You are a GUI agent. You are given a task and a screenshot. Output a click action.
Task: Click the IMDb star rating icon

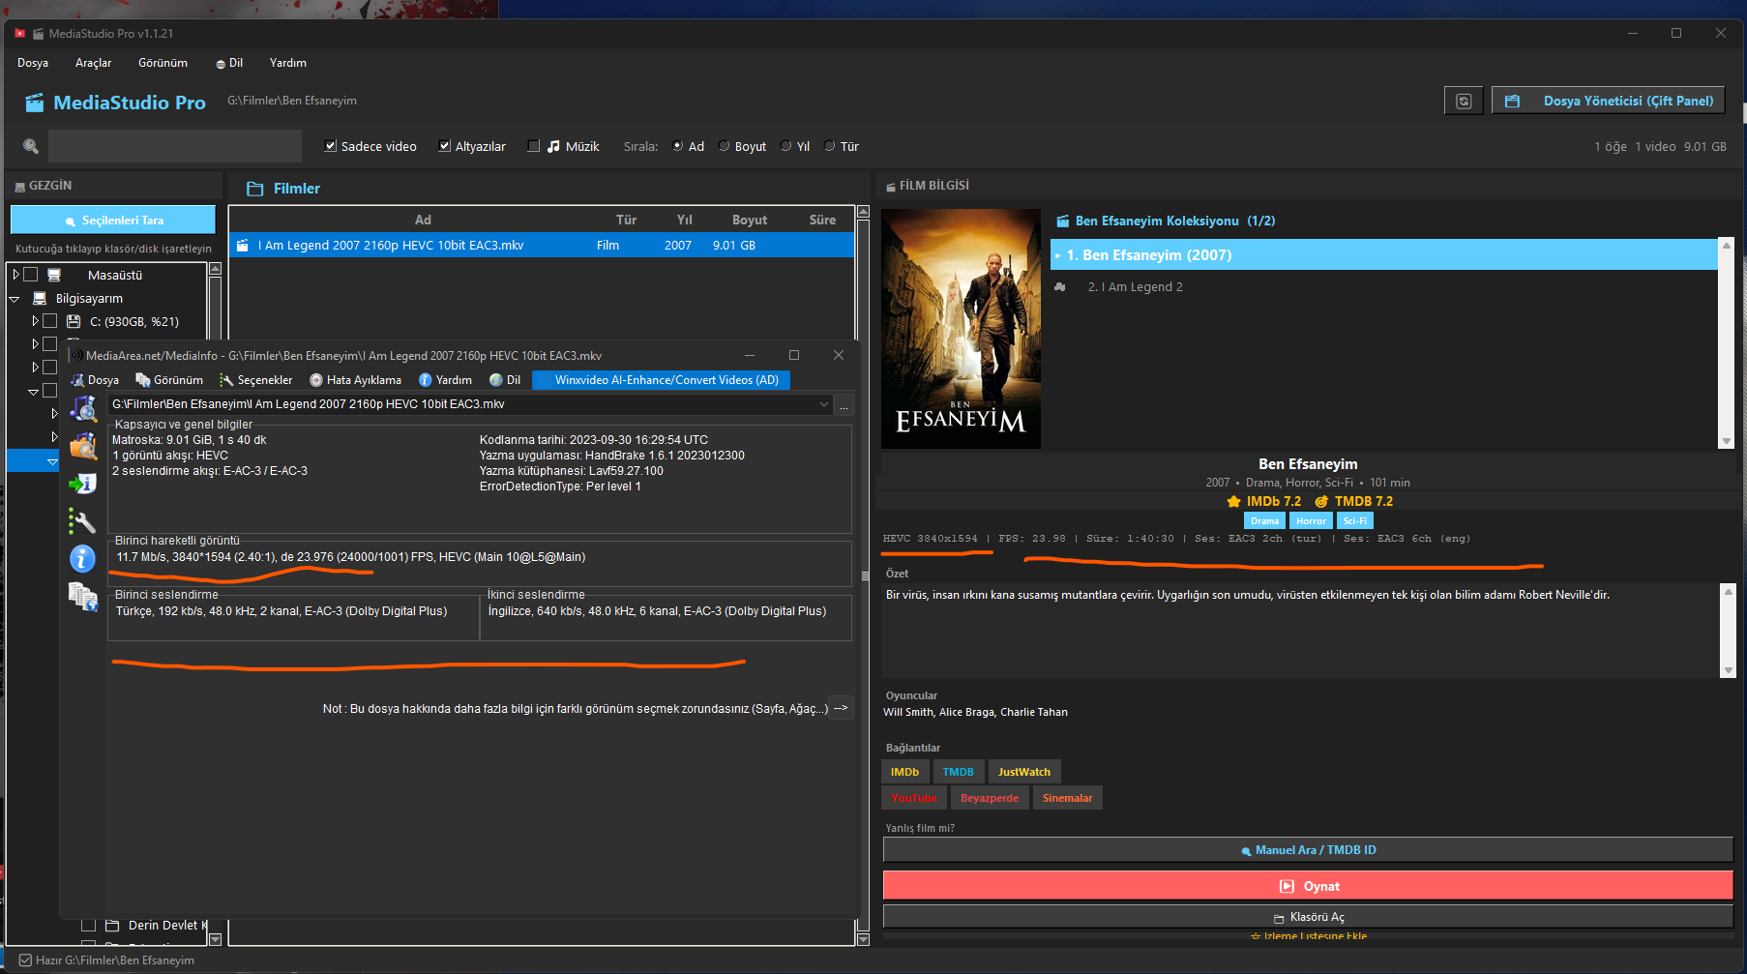(x=1233, y=501)
